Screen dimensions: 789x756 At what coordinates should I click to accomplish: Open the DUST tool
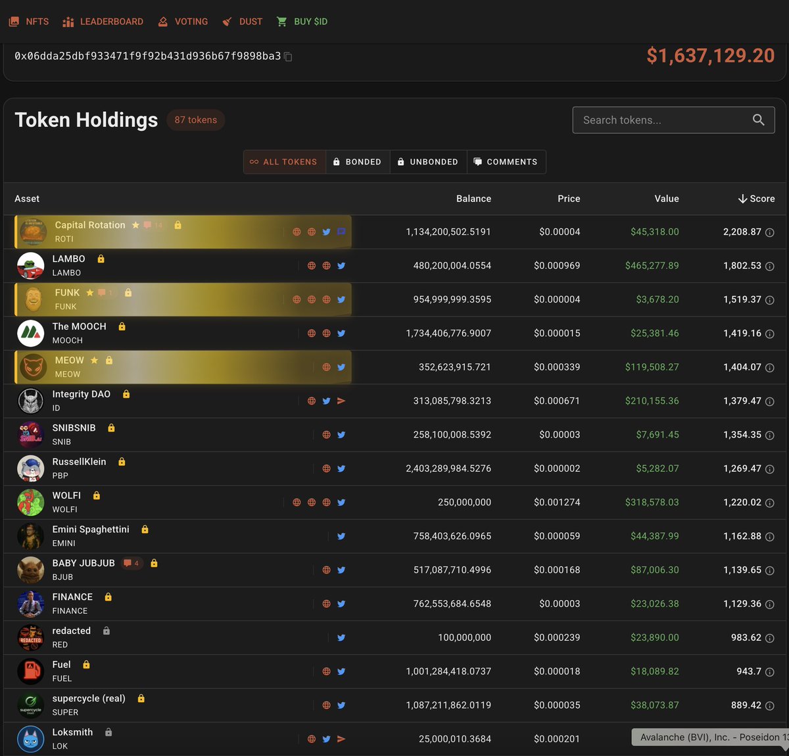(242, 22)
